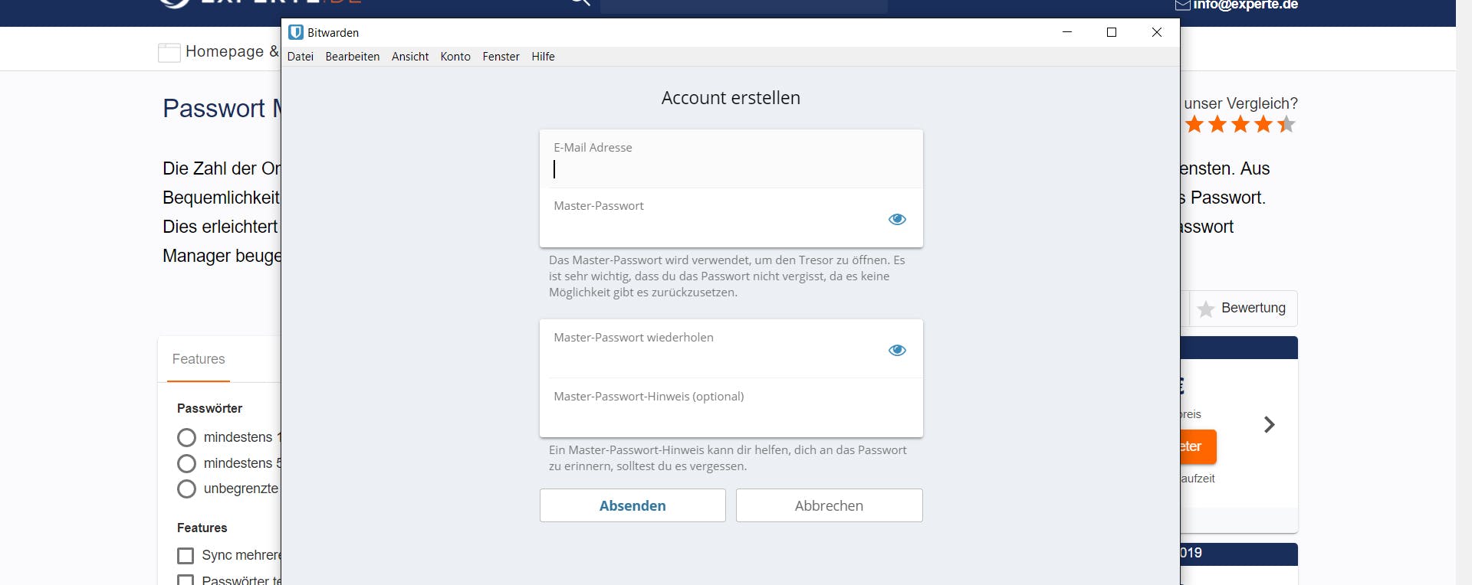1472x585 pixels.
Task: Select the second 'mindestens' radio option in browser
Action: tap(186, 463)
